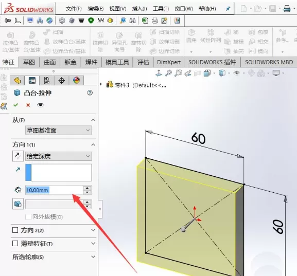Open the 窗口(W) menu
The height and width of the screenshot is (276, 297).
184,9
